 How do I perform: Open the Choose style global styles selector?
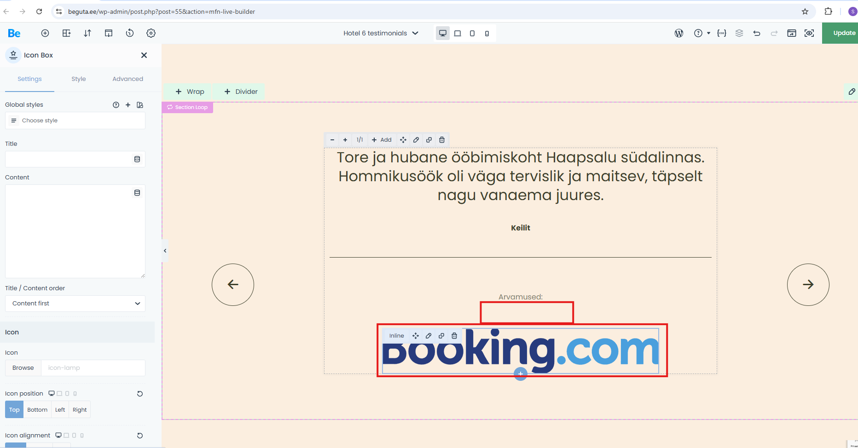pos(75,121)
